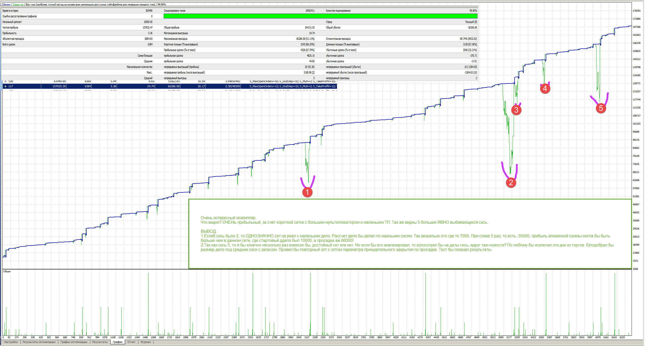
Task: Click drawdown cell 66286.08 in row 117
Action: click(x=174, y=86)
